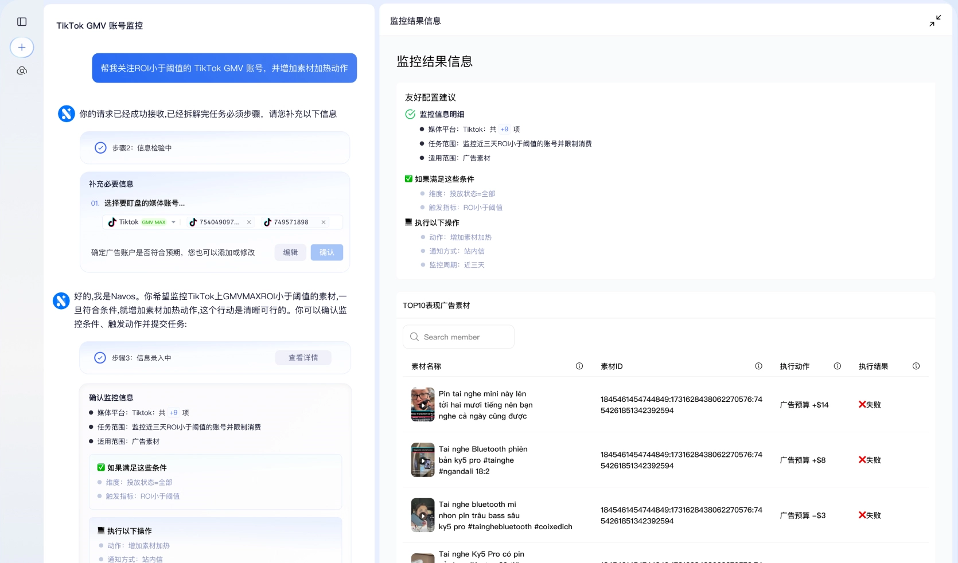Focus the Search member input field
The width and height of the screenshot is (958, 563).
coord(465,337)
